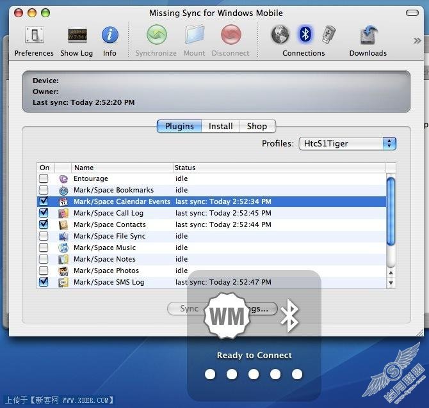The width and height of the screenshot is (429, 408).
Task: Click the SMS Log plugin icon
Action: tap(63, 282)
